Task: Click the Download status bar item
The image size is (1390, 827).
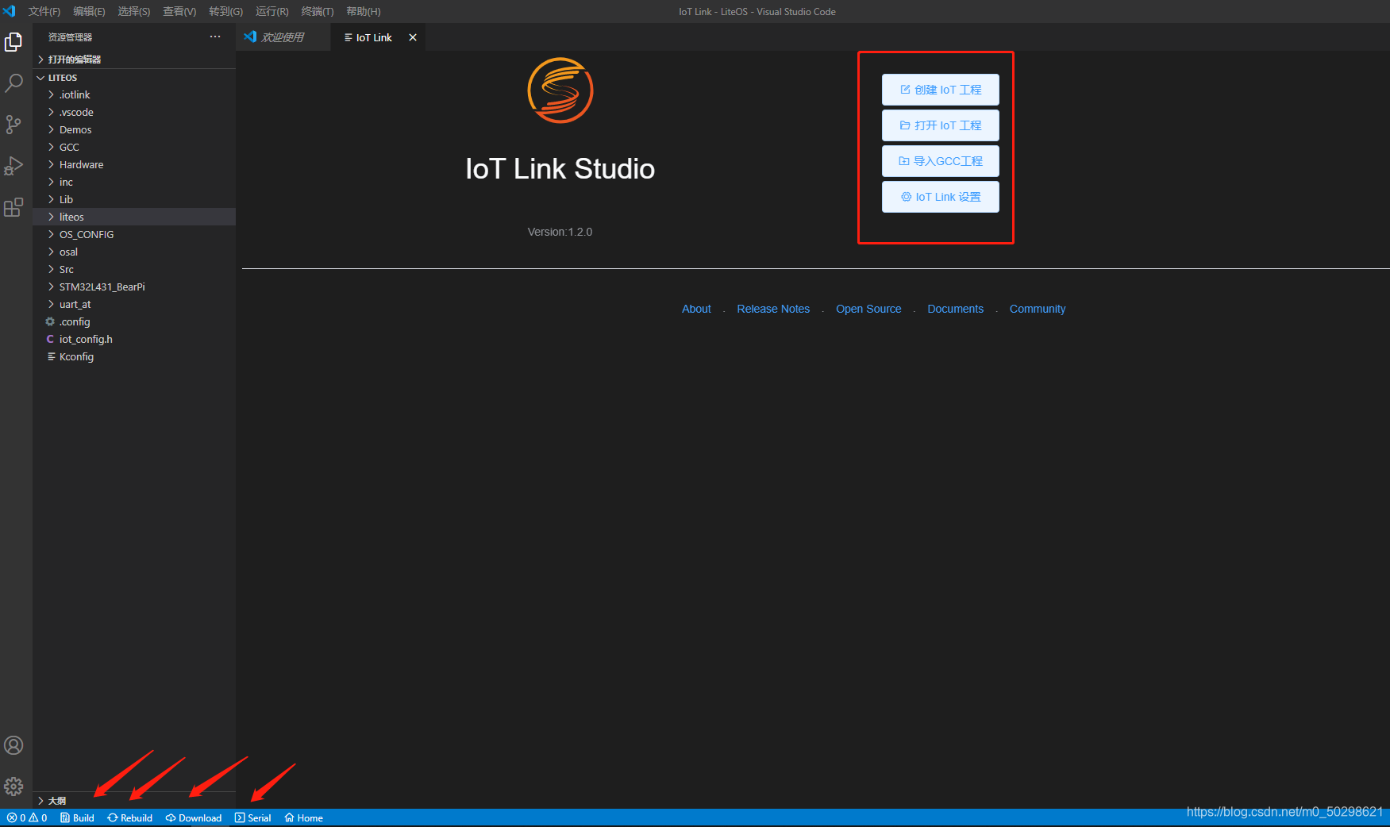Action: 194,818
